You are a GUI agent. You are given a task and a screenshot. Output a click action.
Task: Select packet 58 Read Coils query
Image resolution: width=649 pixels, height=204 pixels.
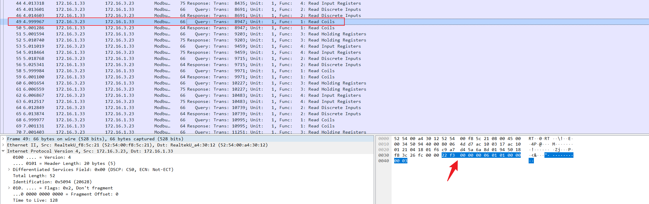(x=176, y=71)
